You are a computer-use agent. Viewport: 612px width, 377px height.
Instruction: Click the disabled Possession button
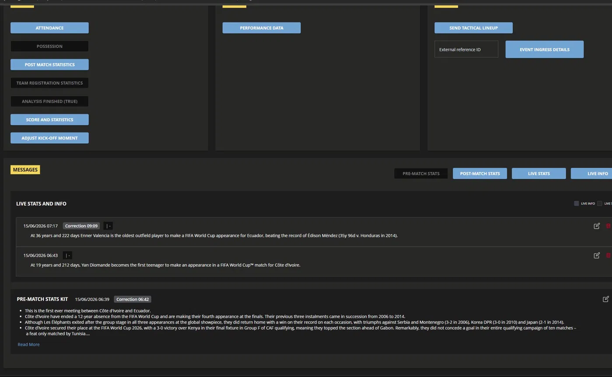(49, 46)
